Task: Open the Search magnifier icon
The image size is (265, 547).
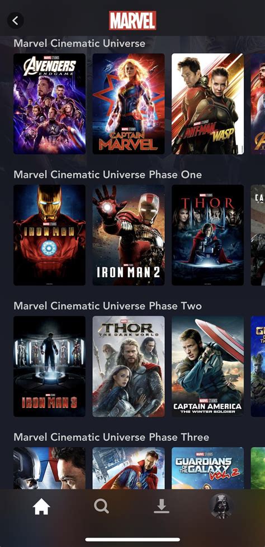Action: coord(101,506)
